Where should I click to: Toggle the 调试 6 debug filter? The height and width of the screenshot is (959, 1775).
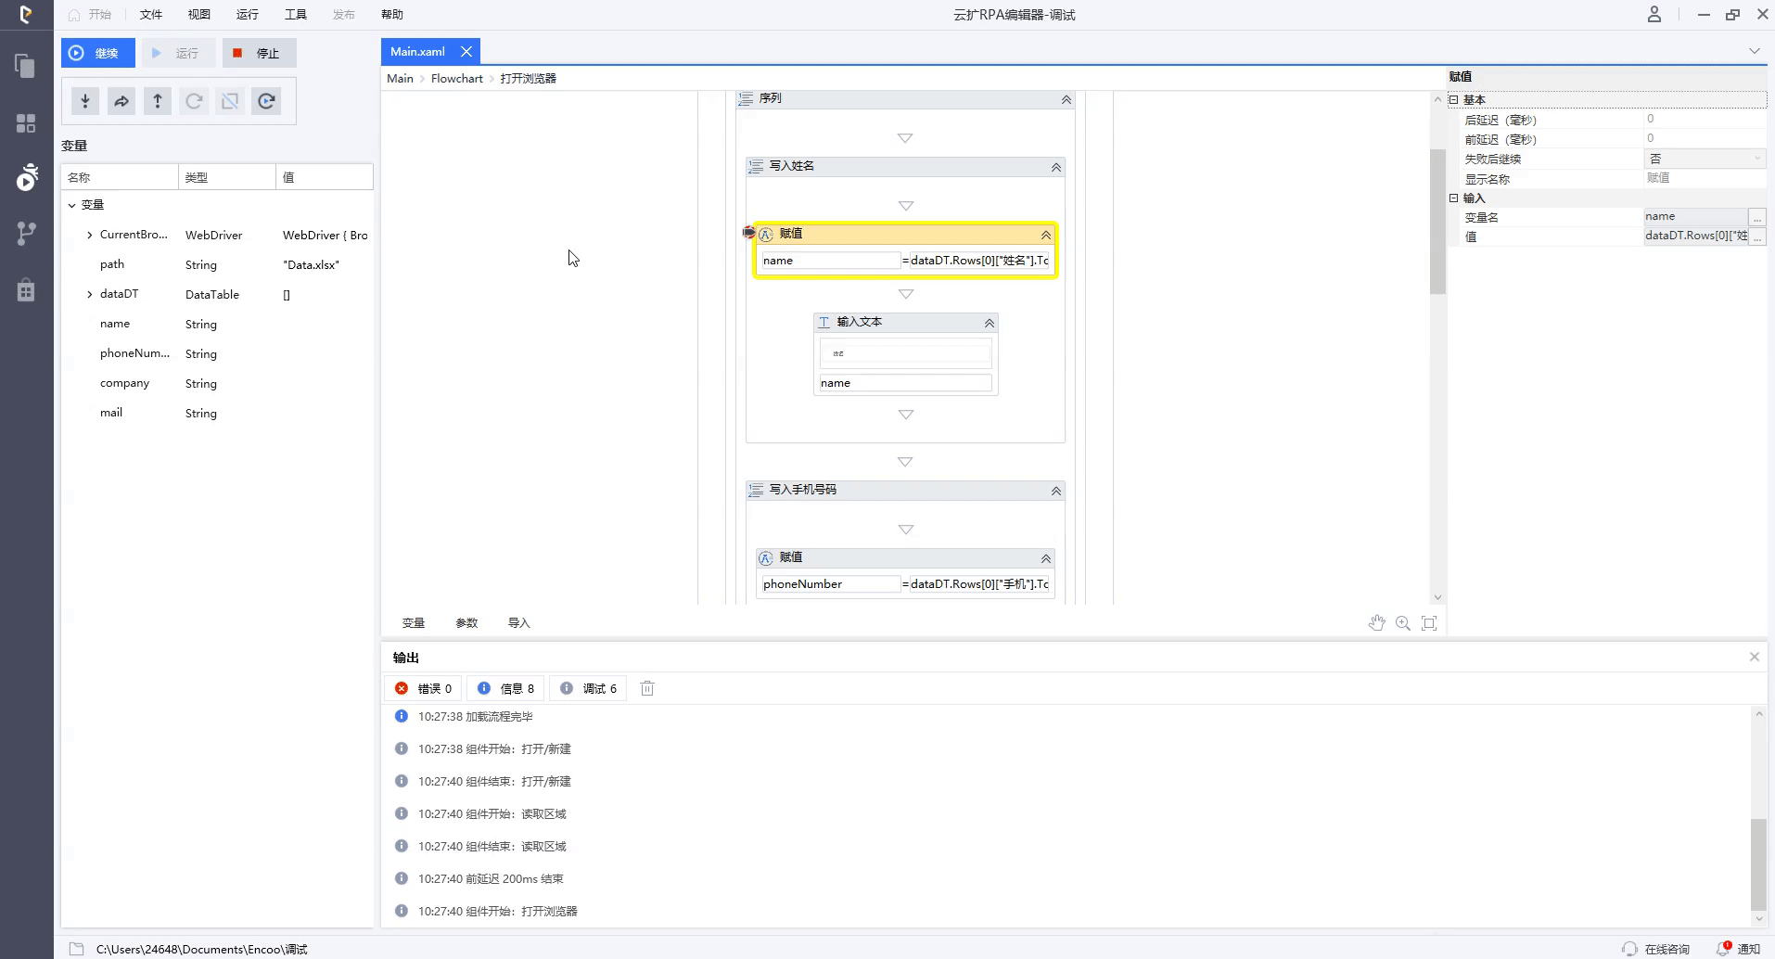pyautogui.click(x=588, y=688)
